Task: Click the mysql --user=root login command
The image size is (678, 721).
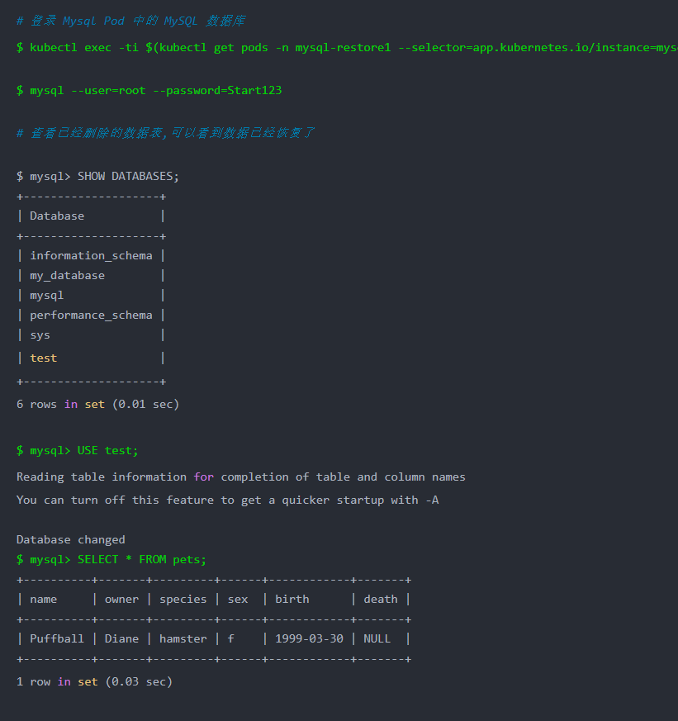Action: coord(149,90)
